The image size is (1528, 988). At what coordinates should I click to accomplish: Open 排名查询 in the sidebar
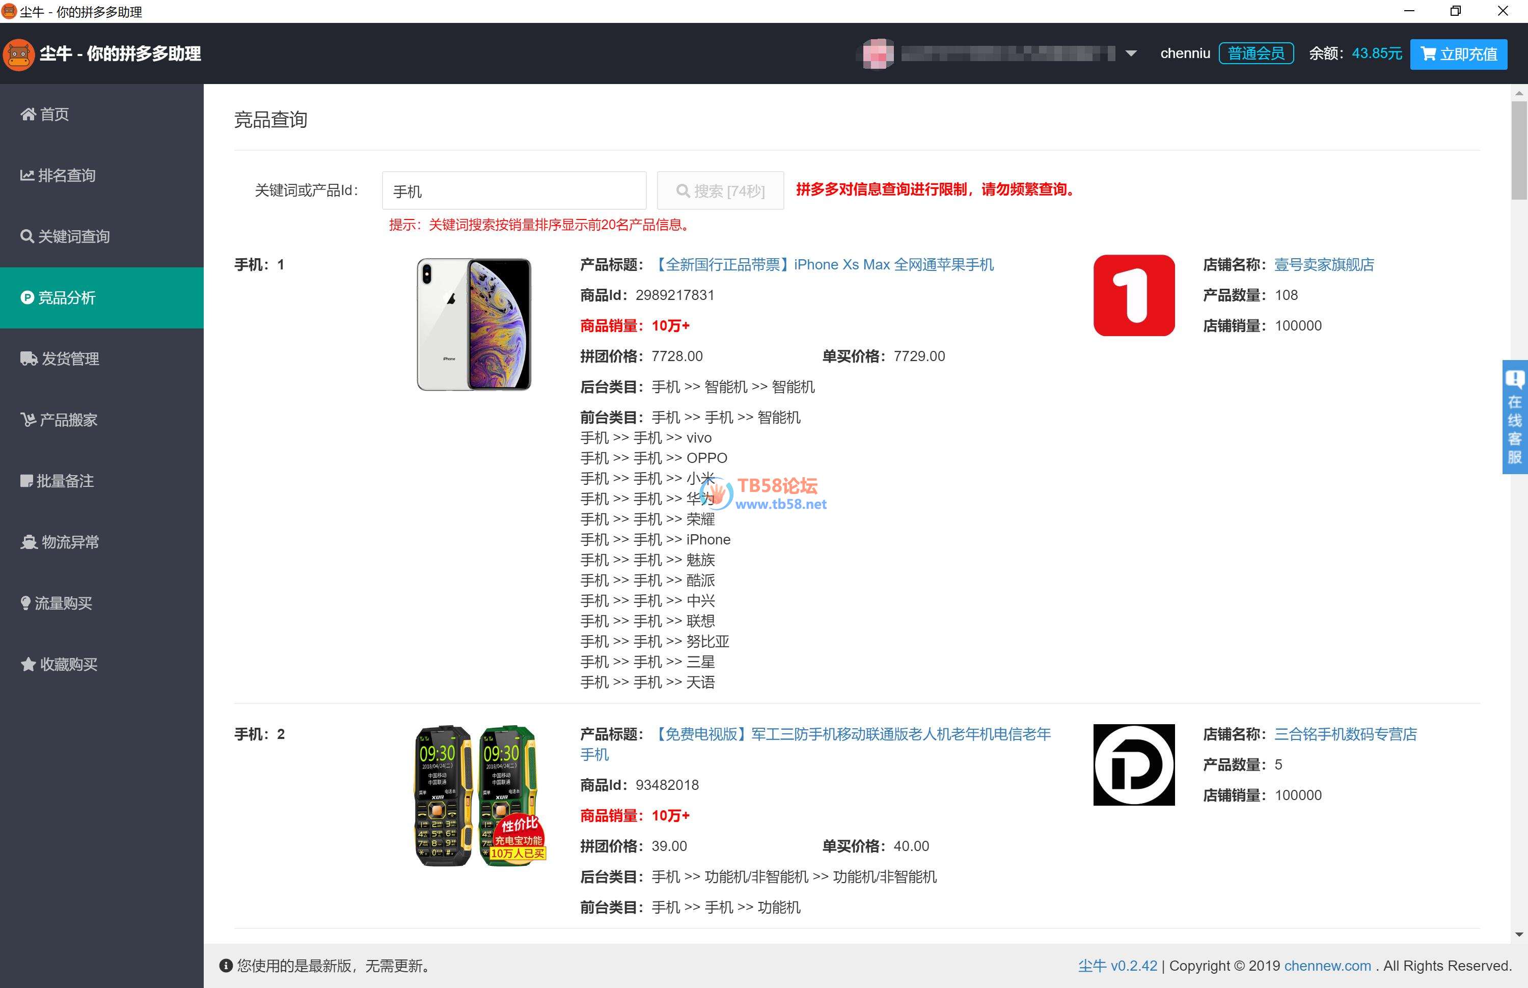pos(101,175)
